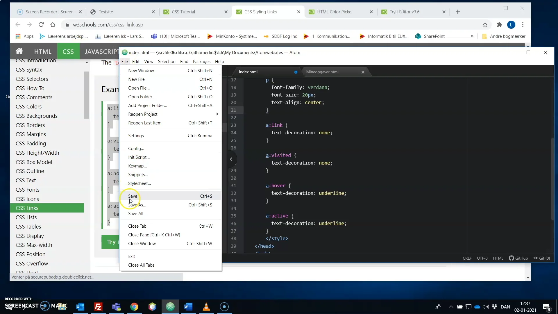Open the GitHub panel from Atom's status bar
The width and height of the screenshot is (558, 314).
coord(518,258)
